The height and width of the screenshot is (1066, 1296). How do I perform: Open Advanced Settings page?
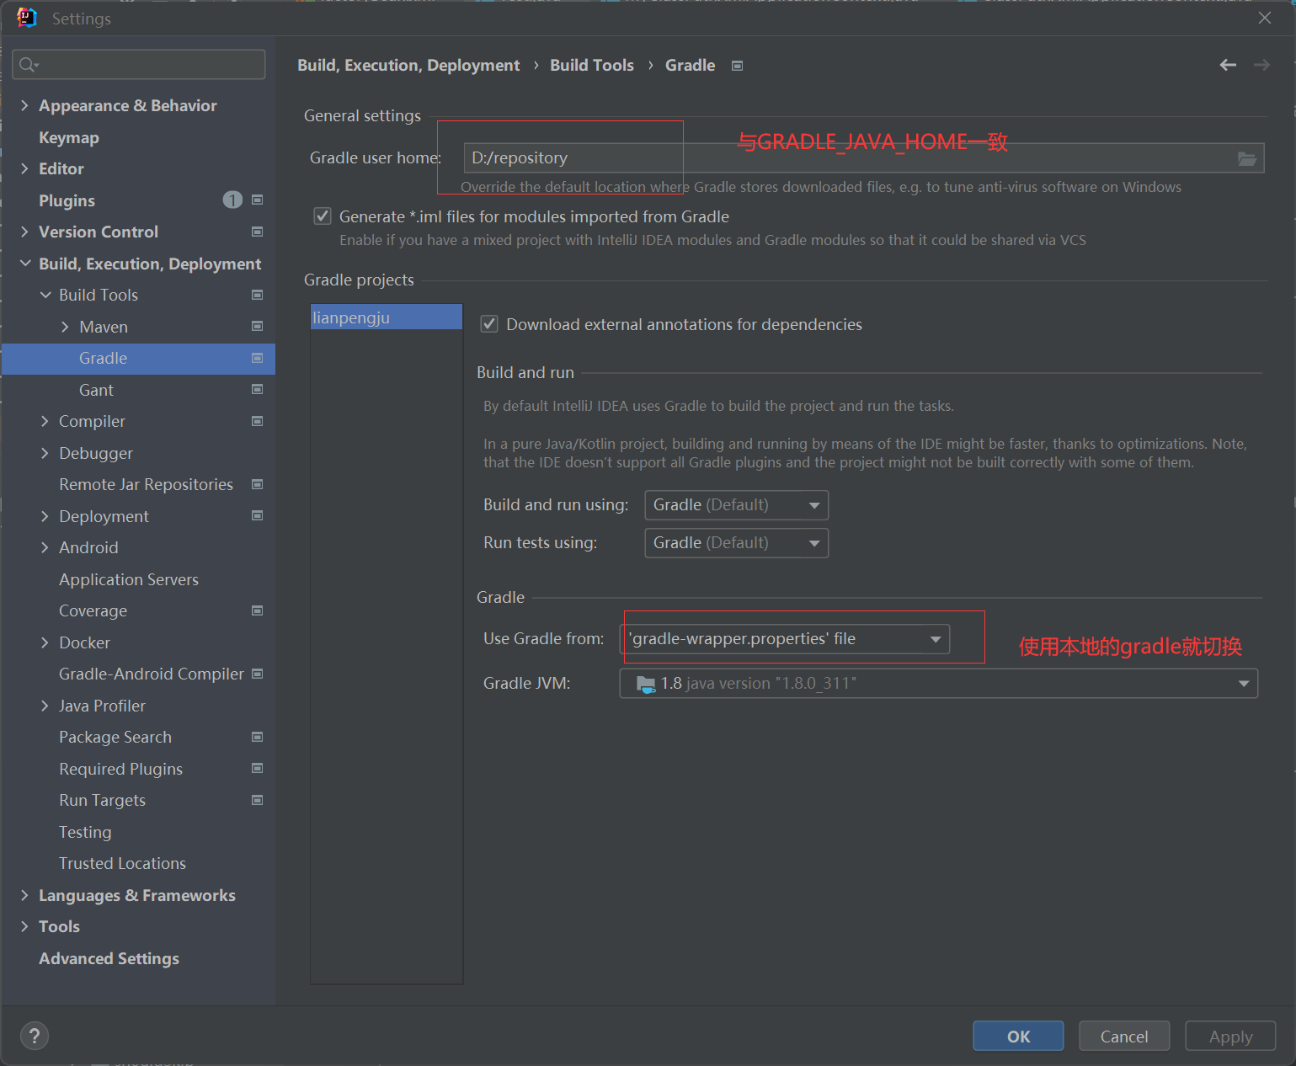109,958
